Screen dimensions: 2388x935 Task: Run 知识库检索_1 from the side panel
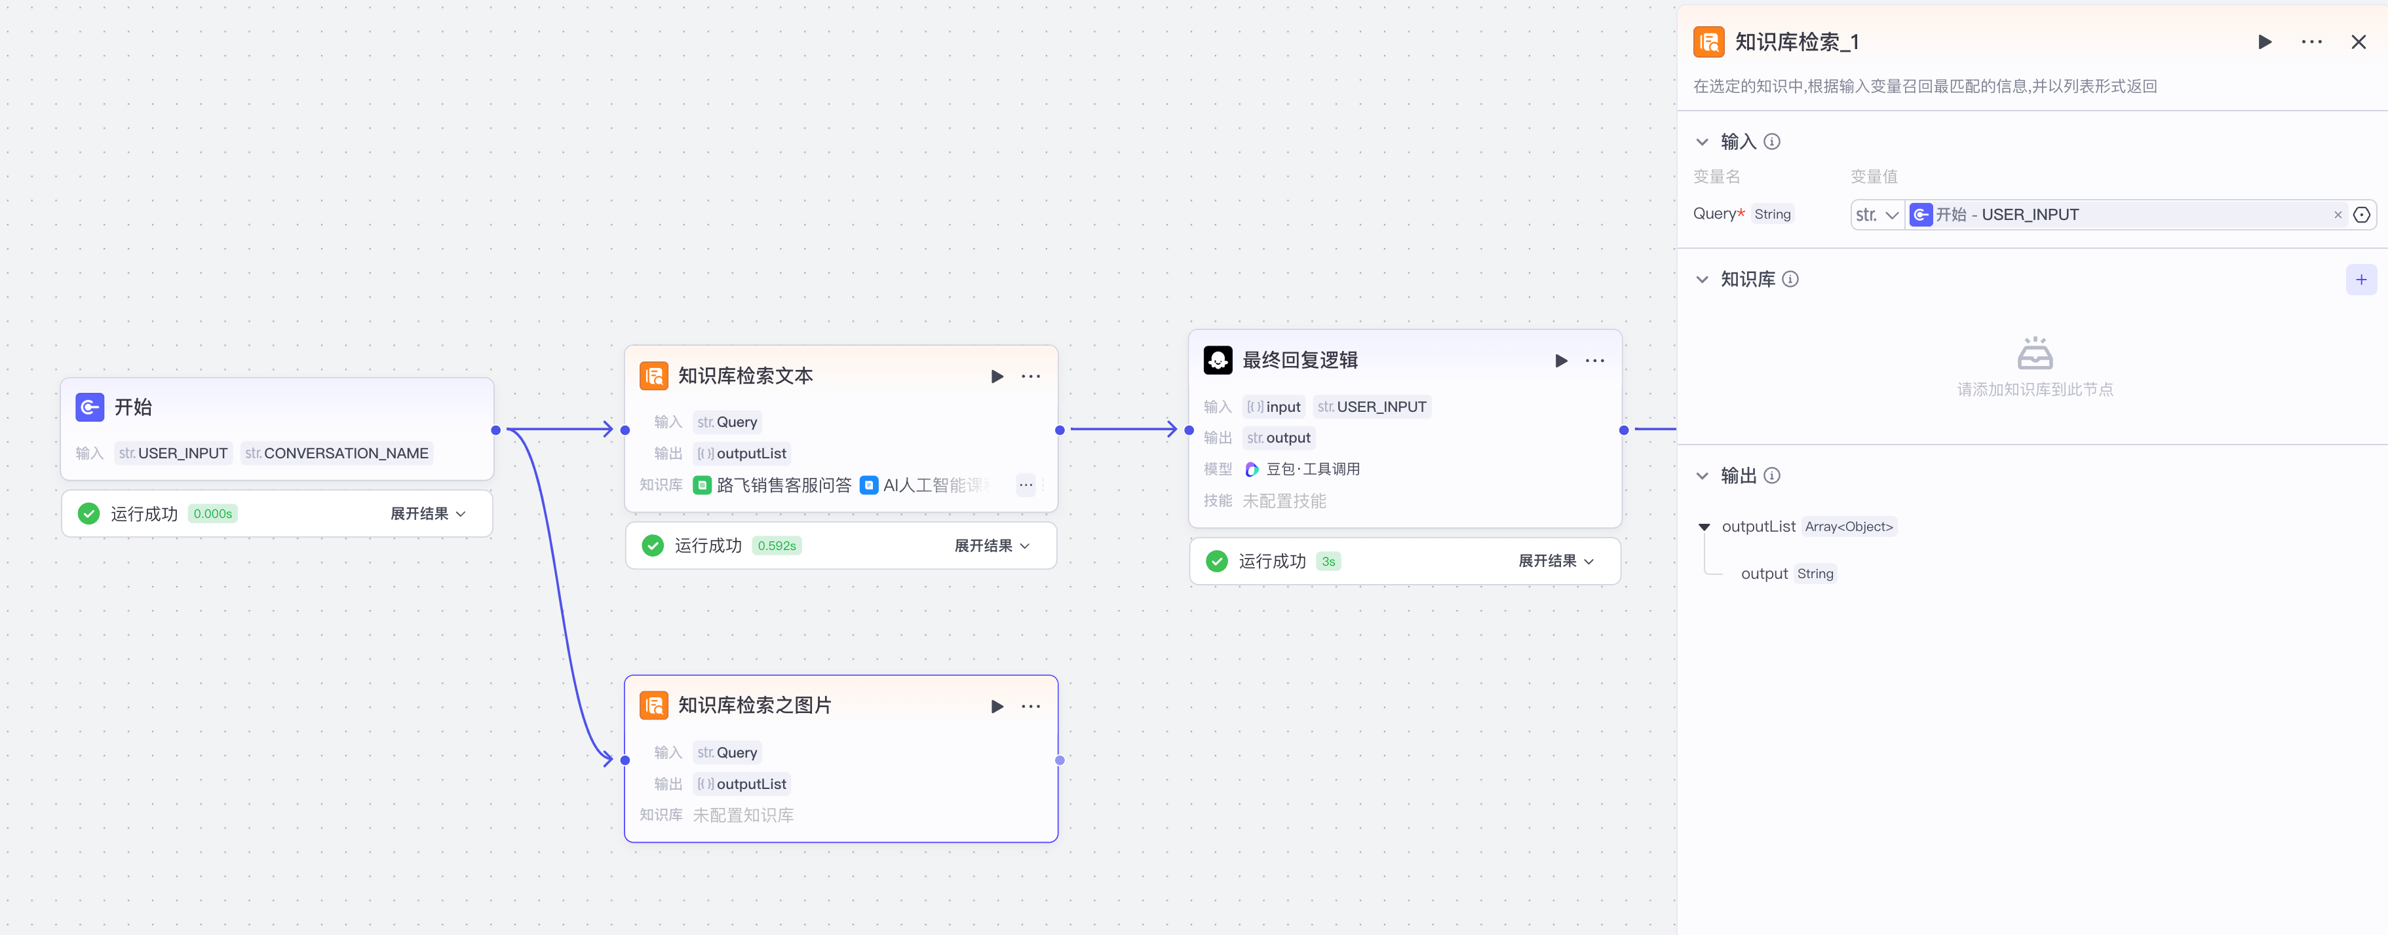pos(2263,42)
